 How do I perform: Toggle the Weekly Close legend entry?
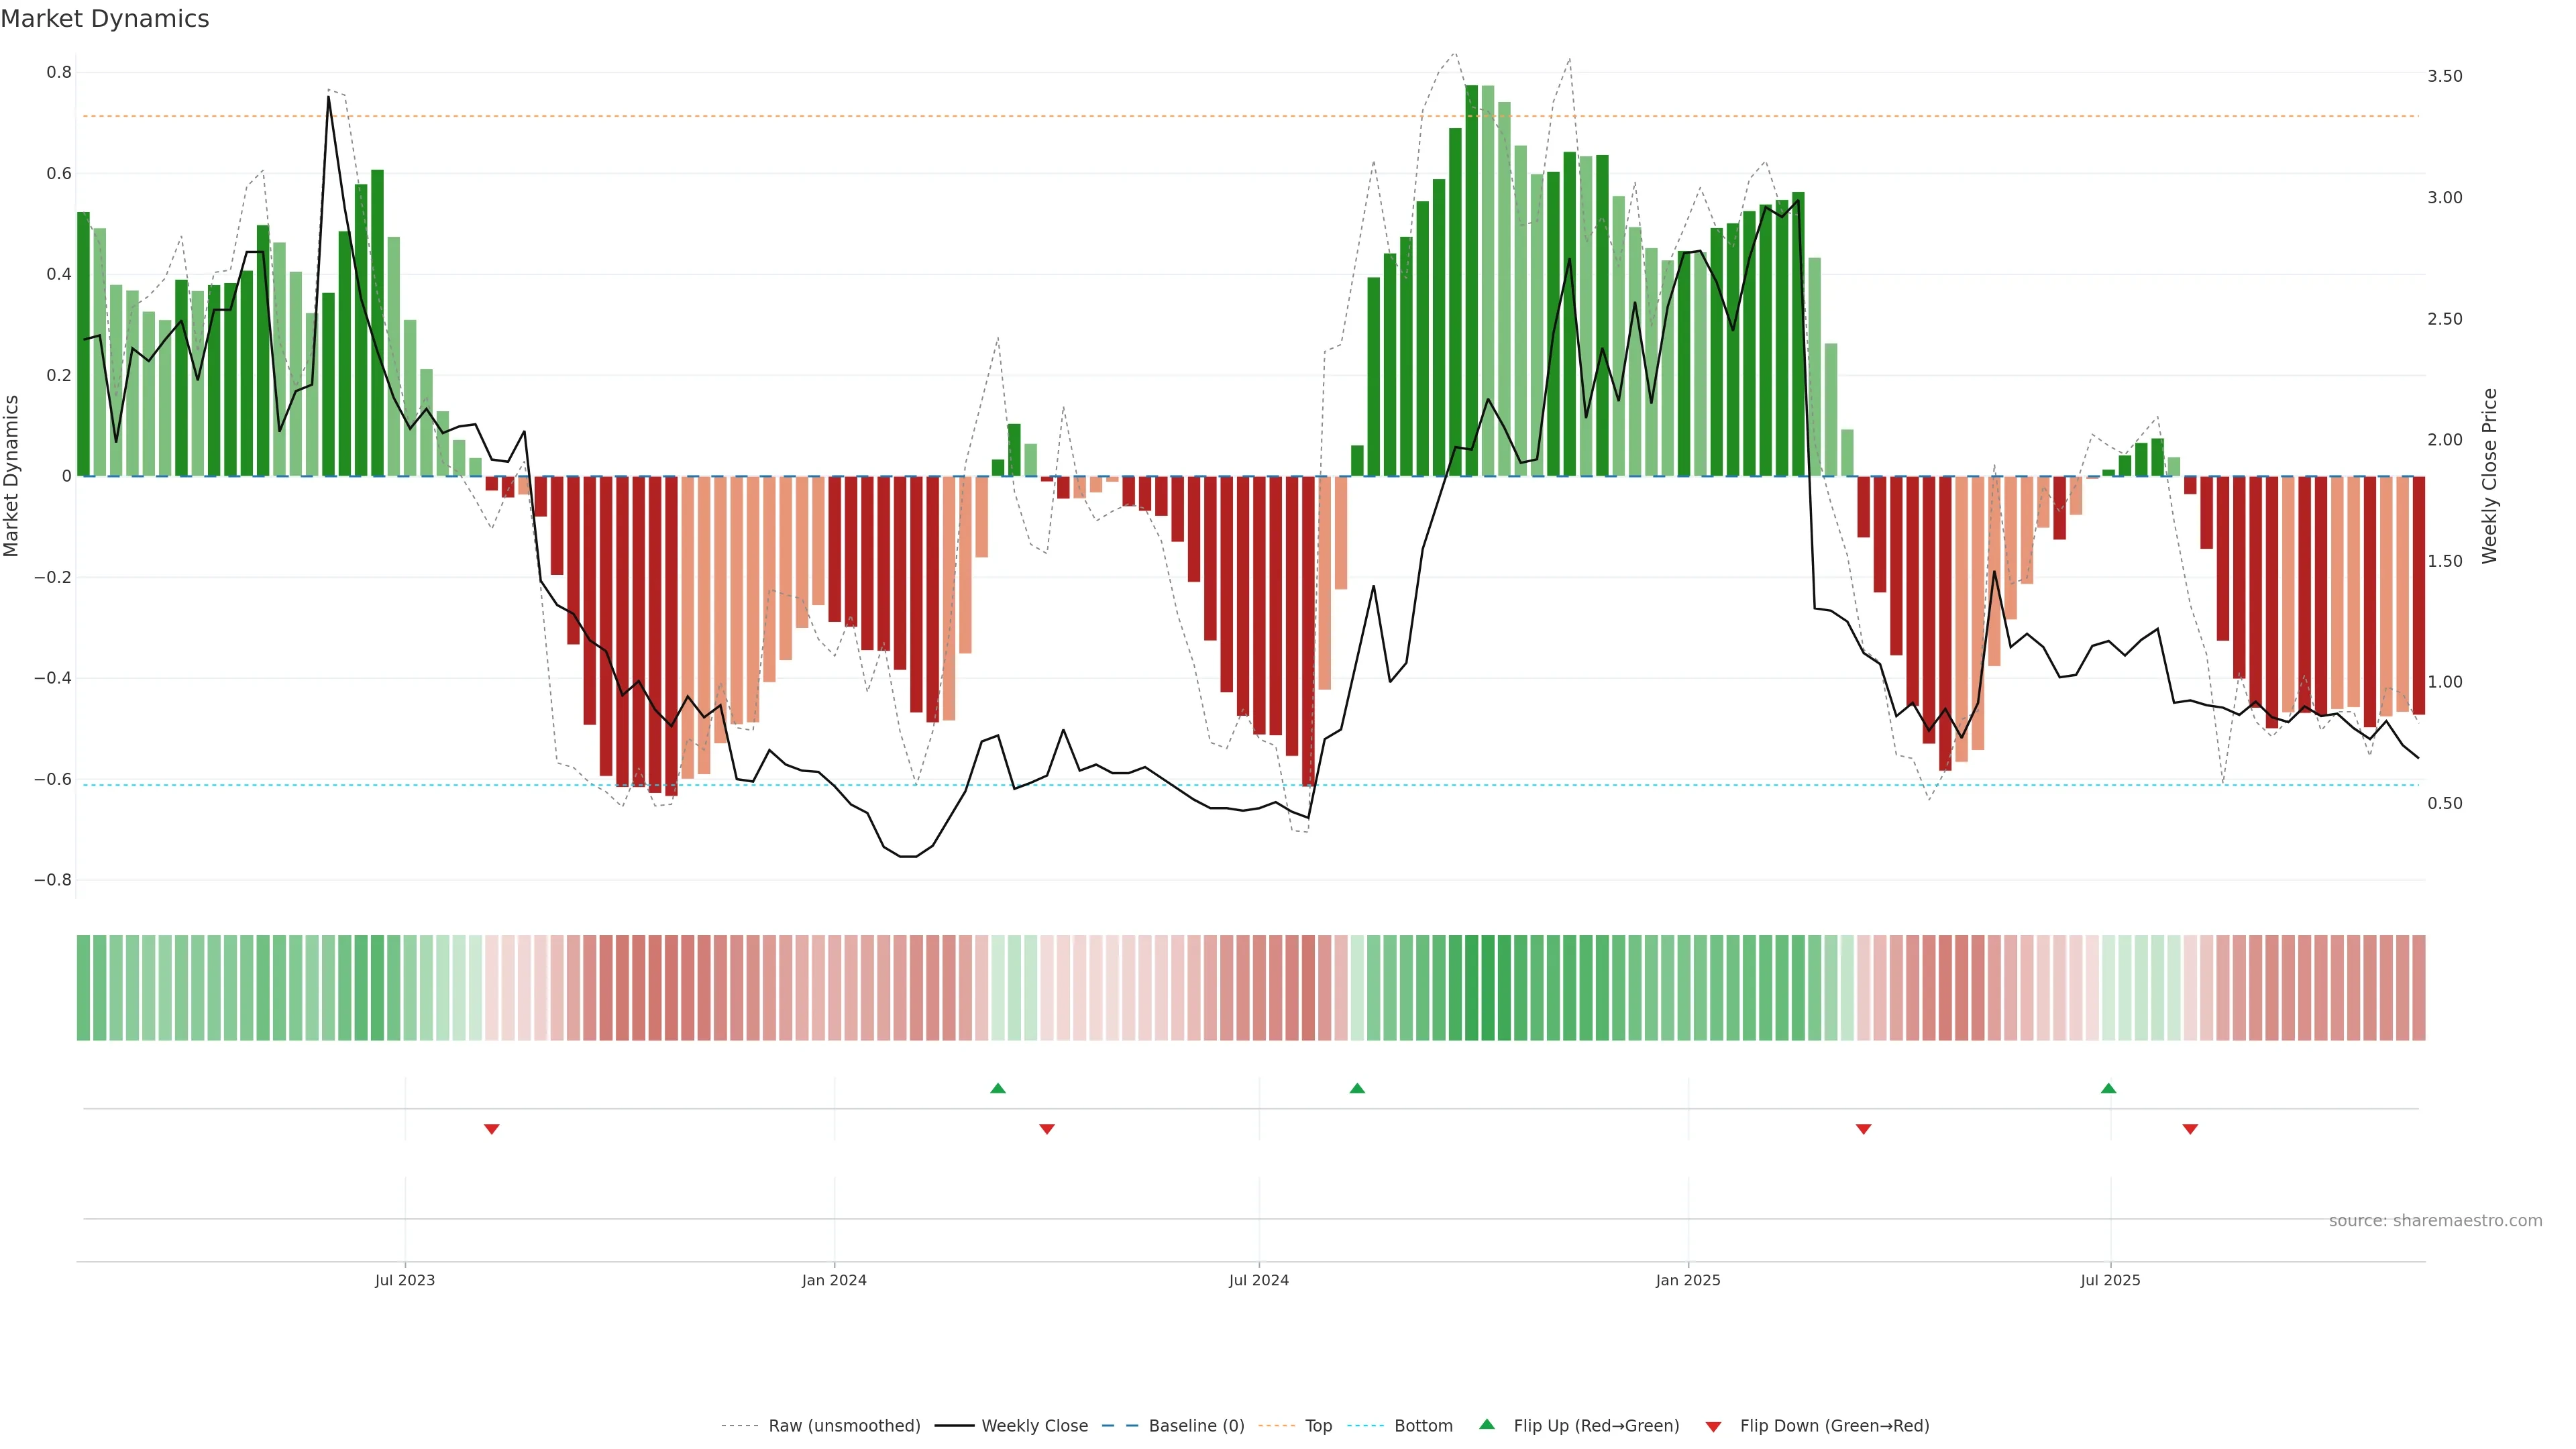coord(1034,1426)
